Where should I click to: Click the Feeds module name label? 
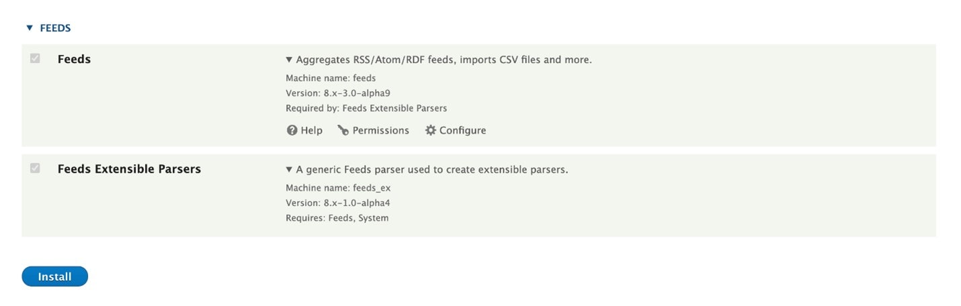(74, 59)
